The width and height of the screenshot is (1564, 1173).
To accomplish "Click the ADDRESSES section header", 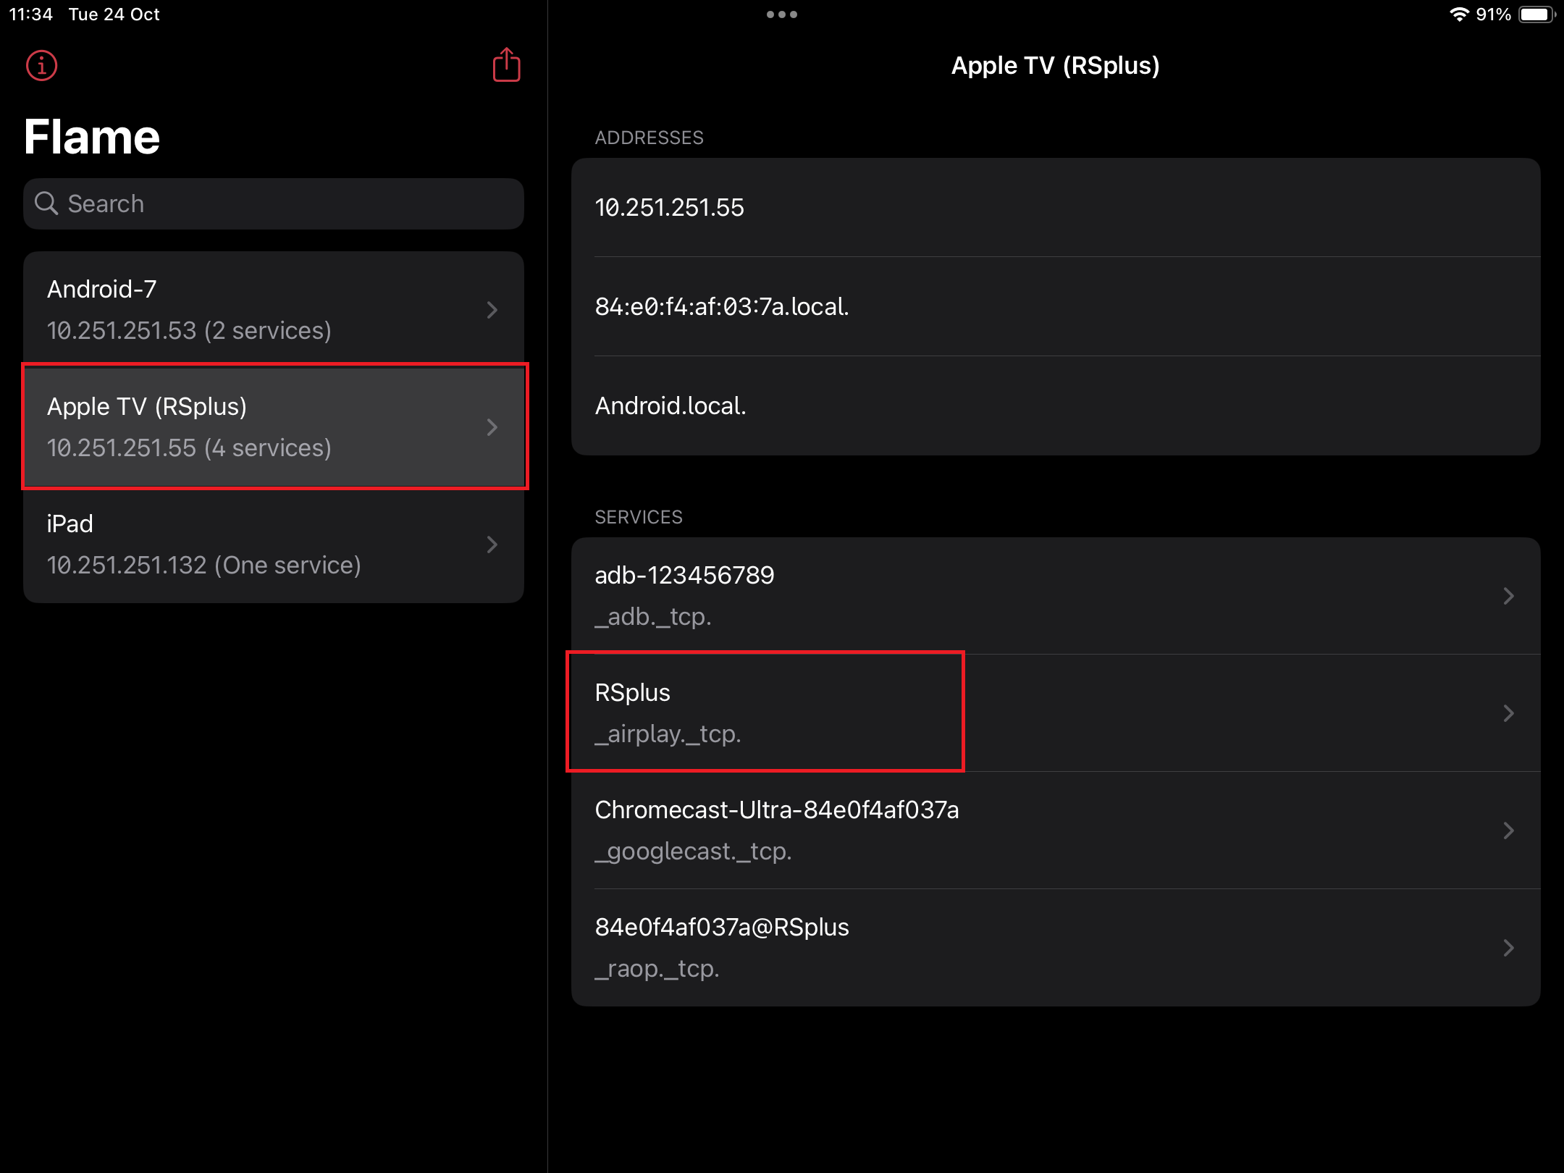I will (x=649, y=138).
